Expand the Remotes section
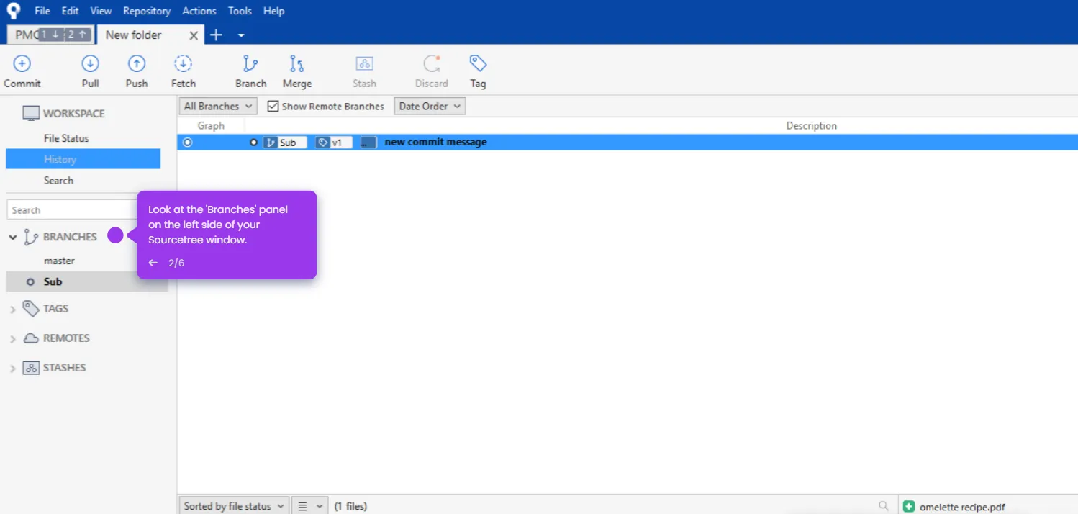Screen dimensions: 1078x514 12,339
